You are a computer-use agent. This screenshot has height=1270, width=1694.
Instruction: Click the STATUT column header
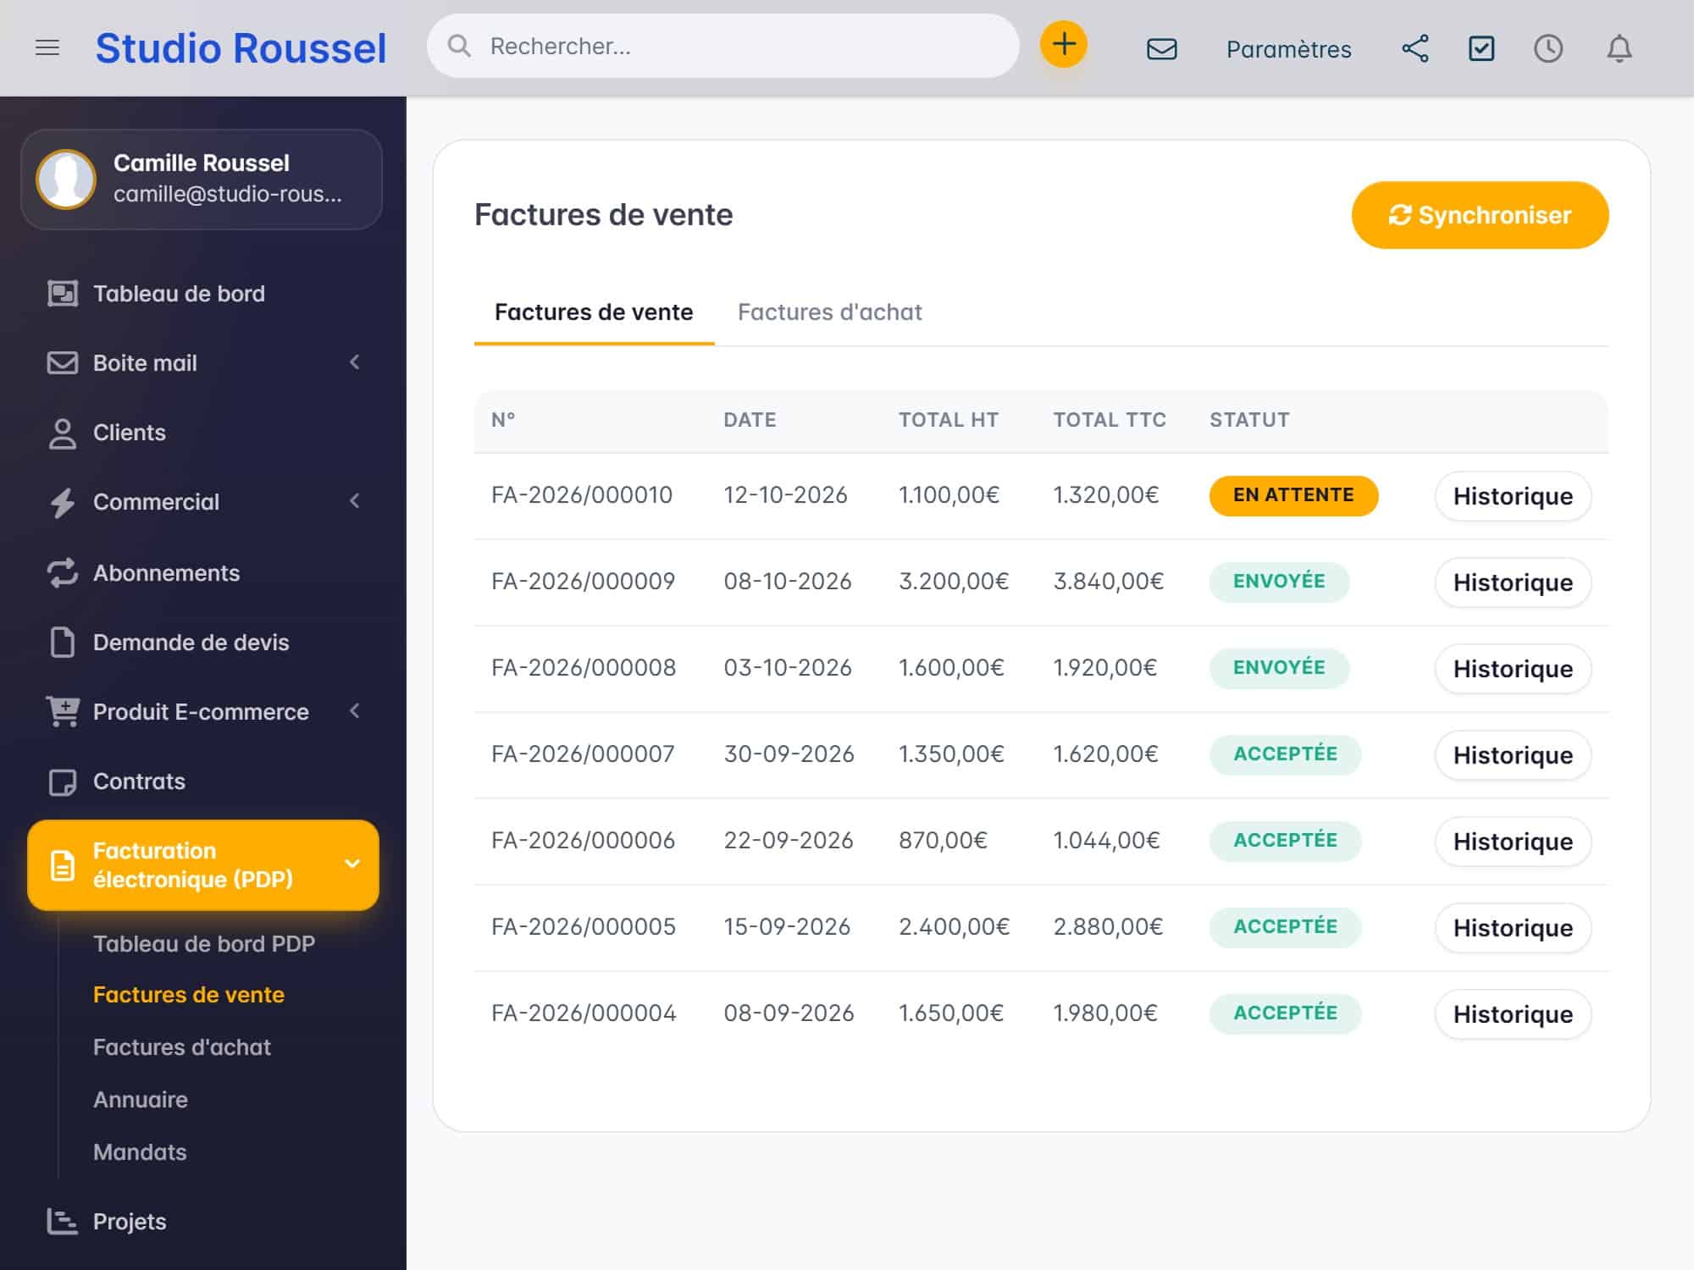pos(1249,420)
